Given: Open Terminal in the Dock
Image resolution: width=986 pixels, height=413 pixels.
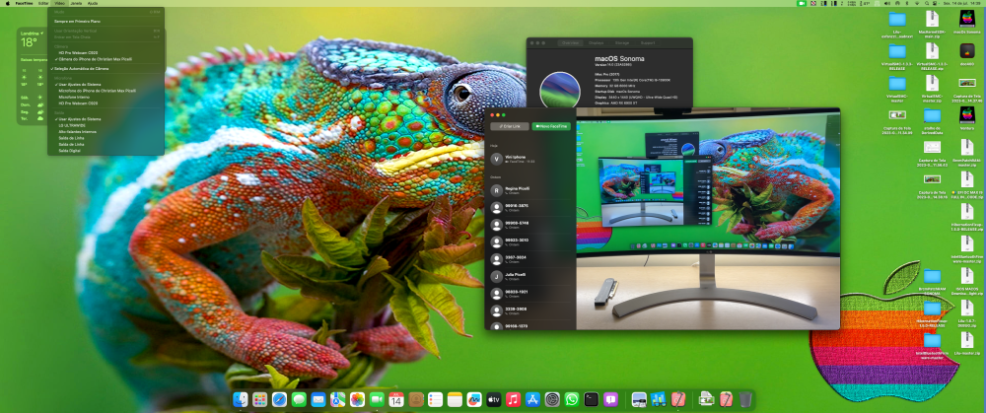Looking at the screenshot, I should coord(591,399).
